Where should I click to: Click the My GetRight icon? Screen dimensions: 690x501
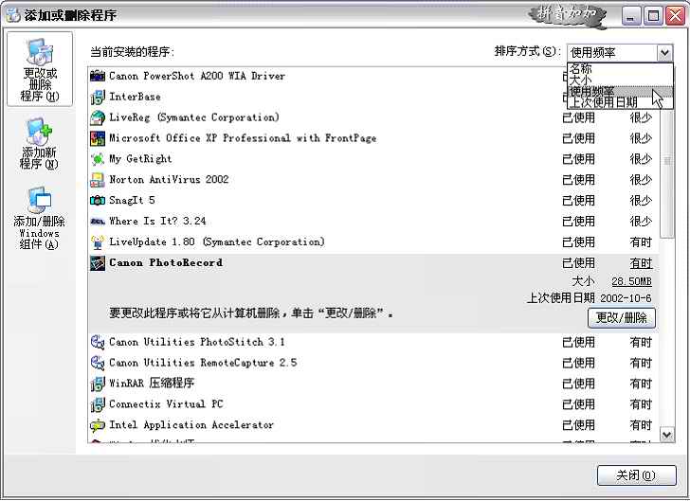[98, 159]
